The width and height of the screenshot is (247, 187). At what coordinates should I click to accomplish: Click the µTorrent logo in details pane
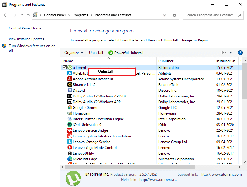(73, 178)
